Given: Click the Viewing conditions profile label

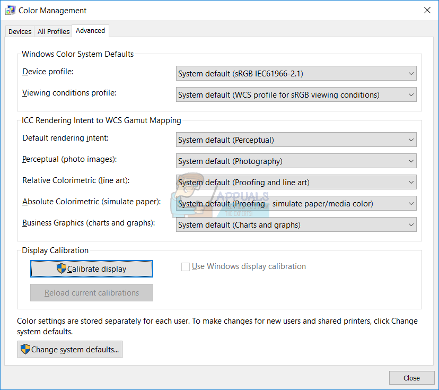Looking at the screenshot, I should 69,93.
